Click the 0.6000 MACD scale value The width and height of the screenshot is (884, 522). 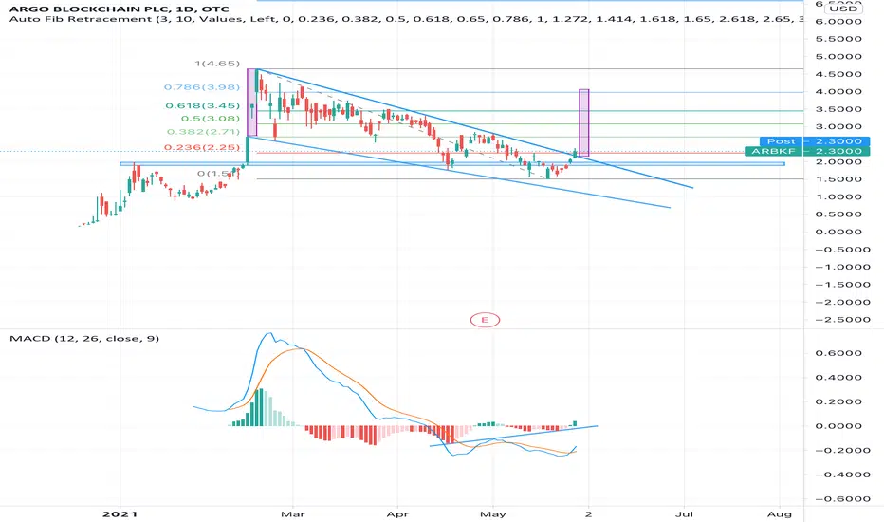point(838,353)
